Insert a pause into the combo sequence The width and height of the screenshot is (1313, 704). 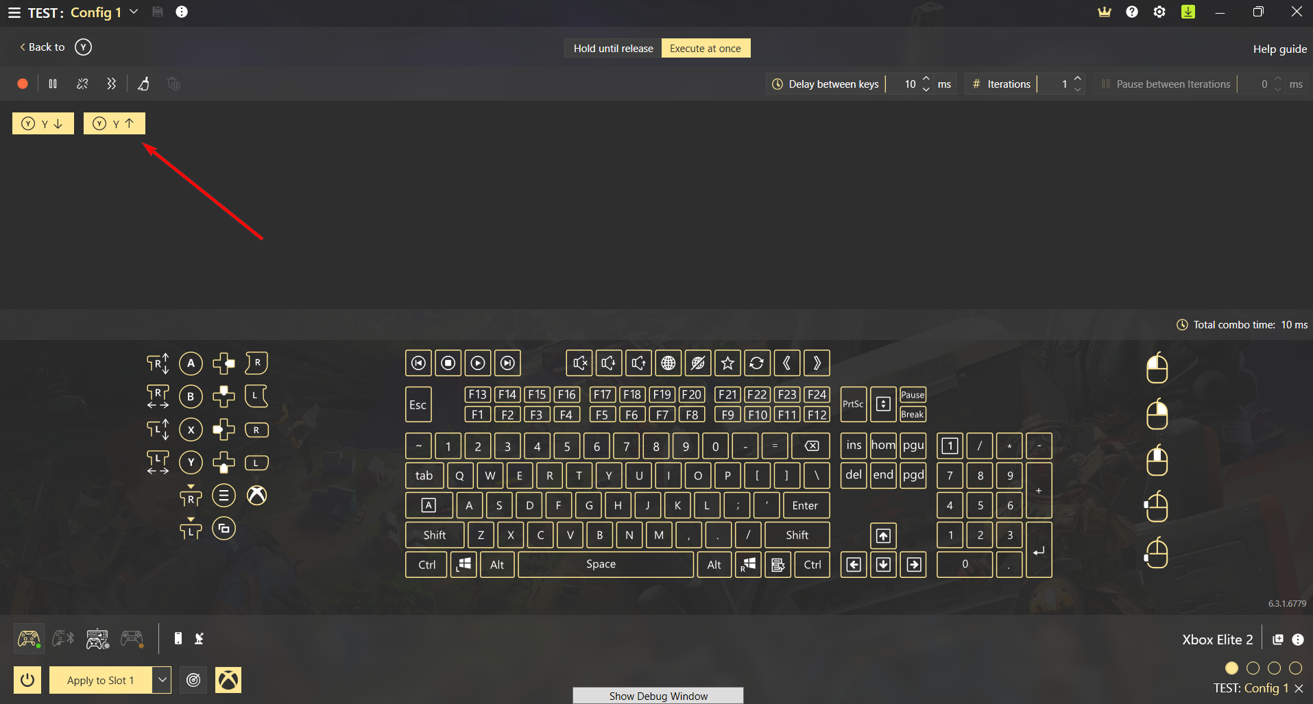tap(53, 84)
